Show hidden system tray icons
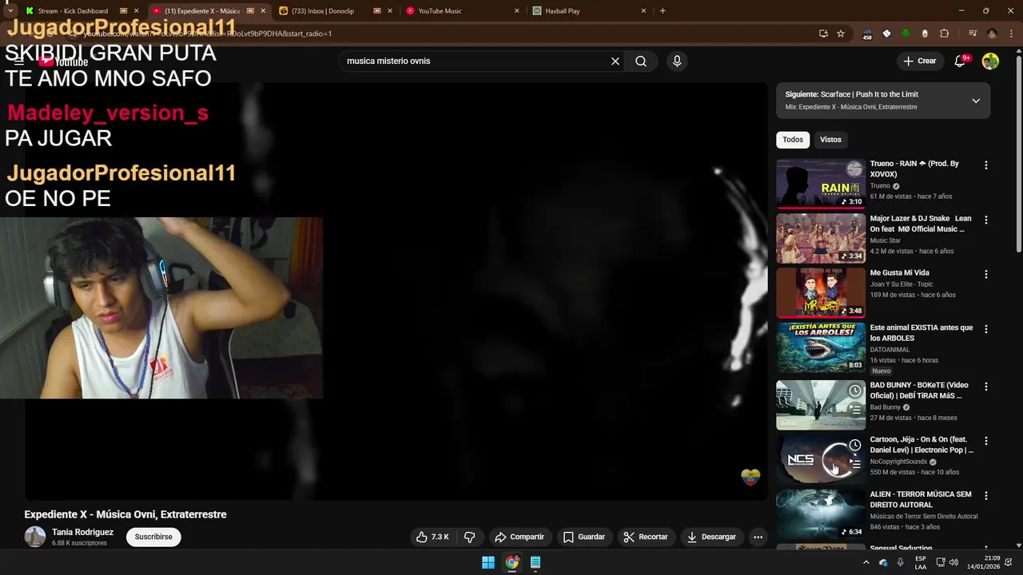The height and width of the screenshot is (575, 1023). pyautogui.click(x=866, y=562)
